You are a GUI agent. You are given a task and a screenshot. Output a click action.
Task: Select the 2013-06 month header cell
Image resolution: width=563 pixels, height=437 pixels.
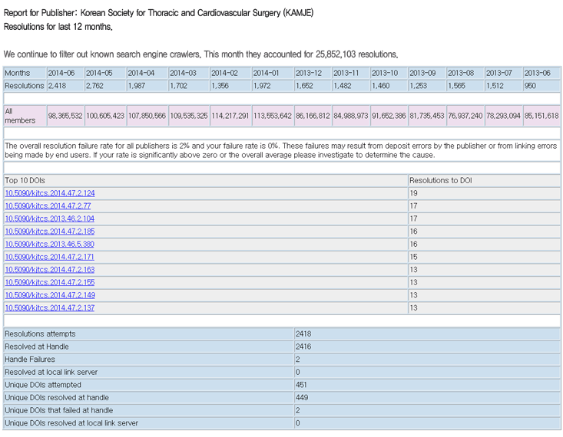(541, 73)
